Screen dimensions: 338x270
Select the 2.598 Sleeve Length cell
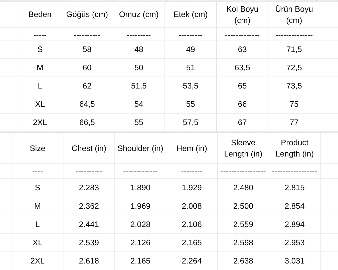click(x=243, y=242)
